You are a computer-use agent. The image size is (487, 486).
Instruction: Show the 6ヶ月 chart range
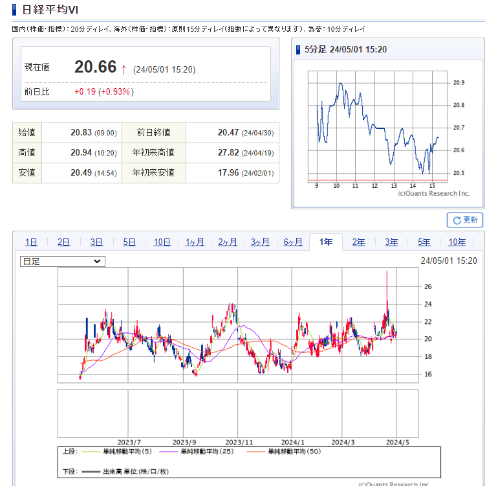click(293, 242)
